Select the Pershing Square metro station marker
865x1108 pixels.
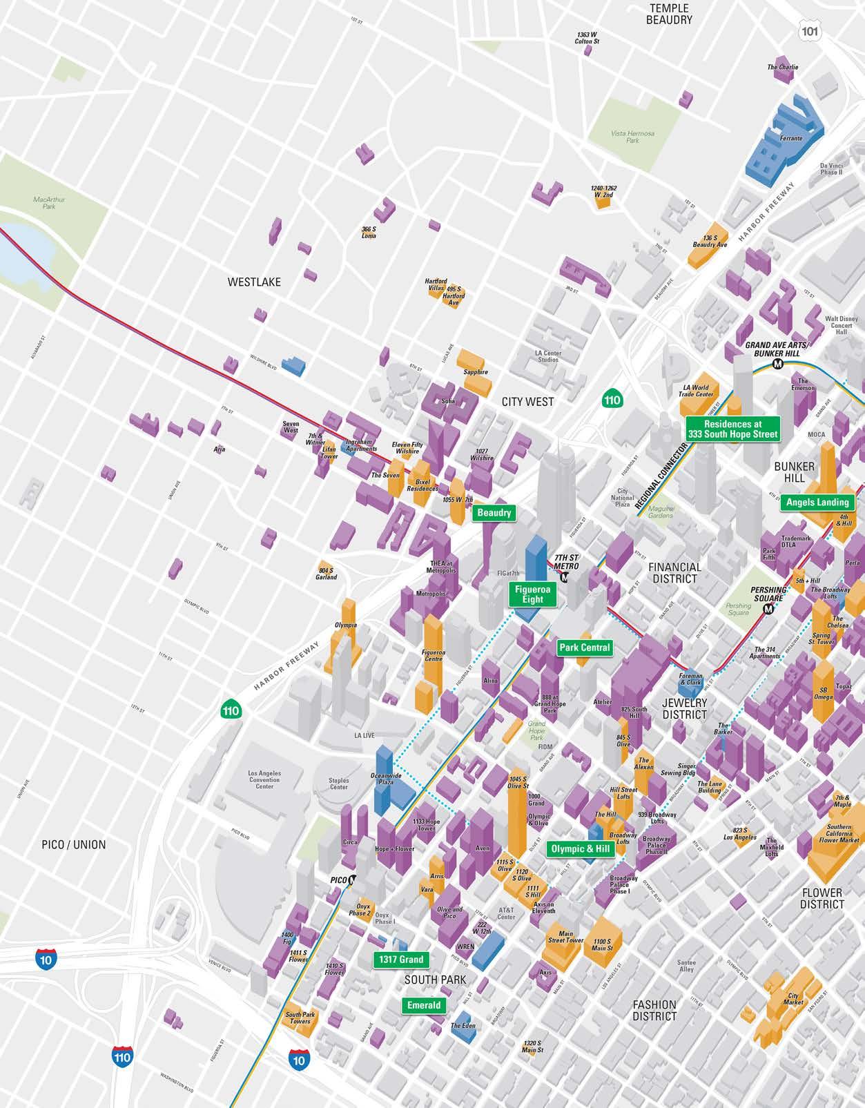[768, 608]
